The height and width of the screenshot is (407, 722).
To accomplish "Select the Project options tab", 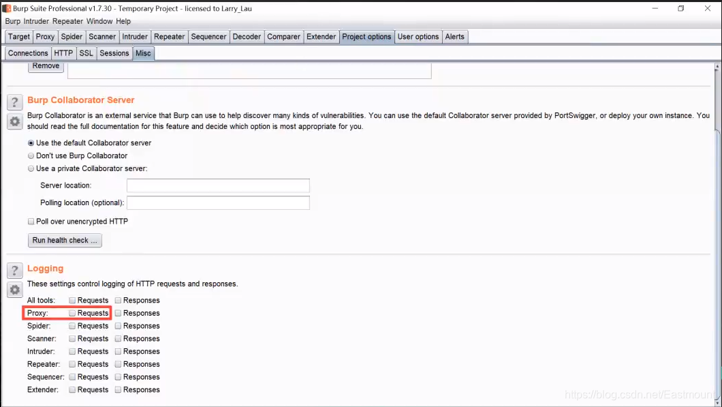I will click(366, 37).
